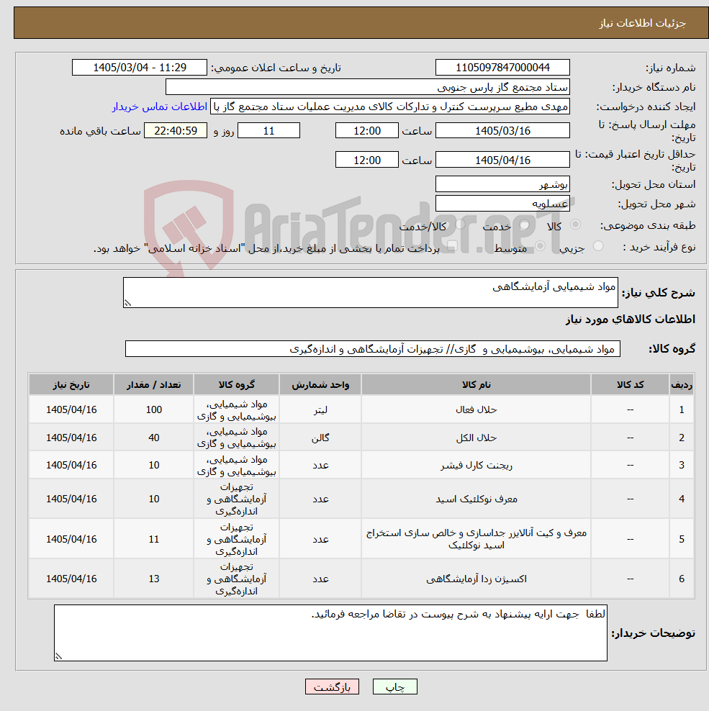The image size is (709, 711).
Task: Click the request creator field مهدی مطیع
Action: (390, 107)
